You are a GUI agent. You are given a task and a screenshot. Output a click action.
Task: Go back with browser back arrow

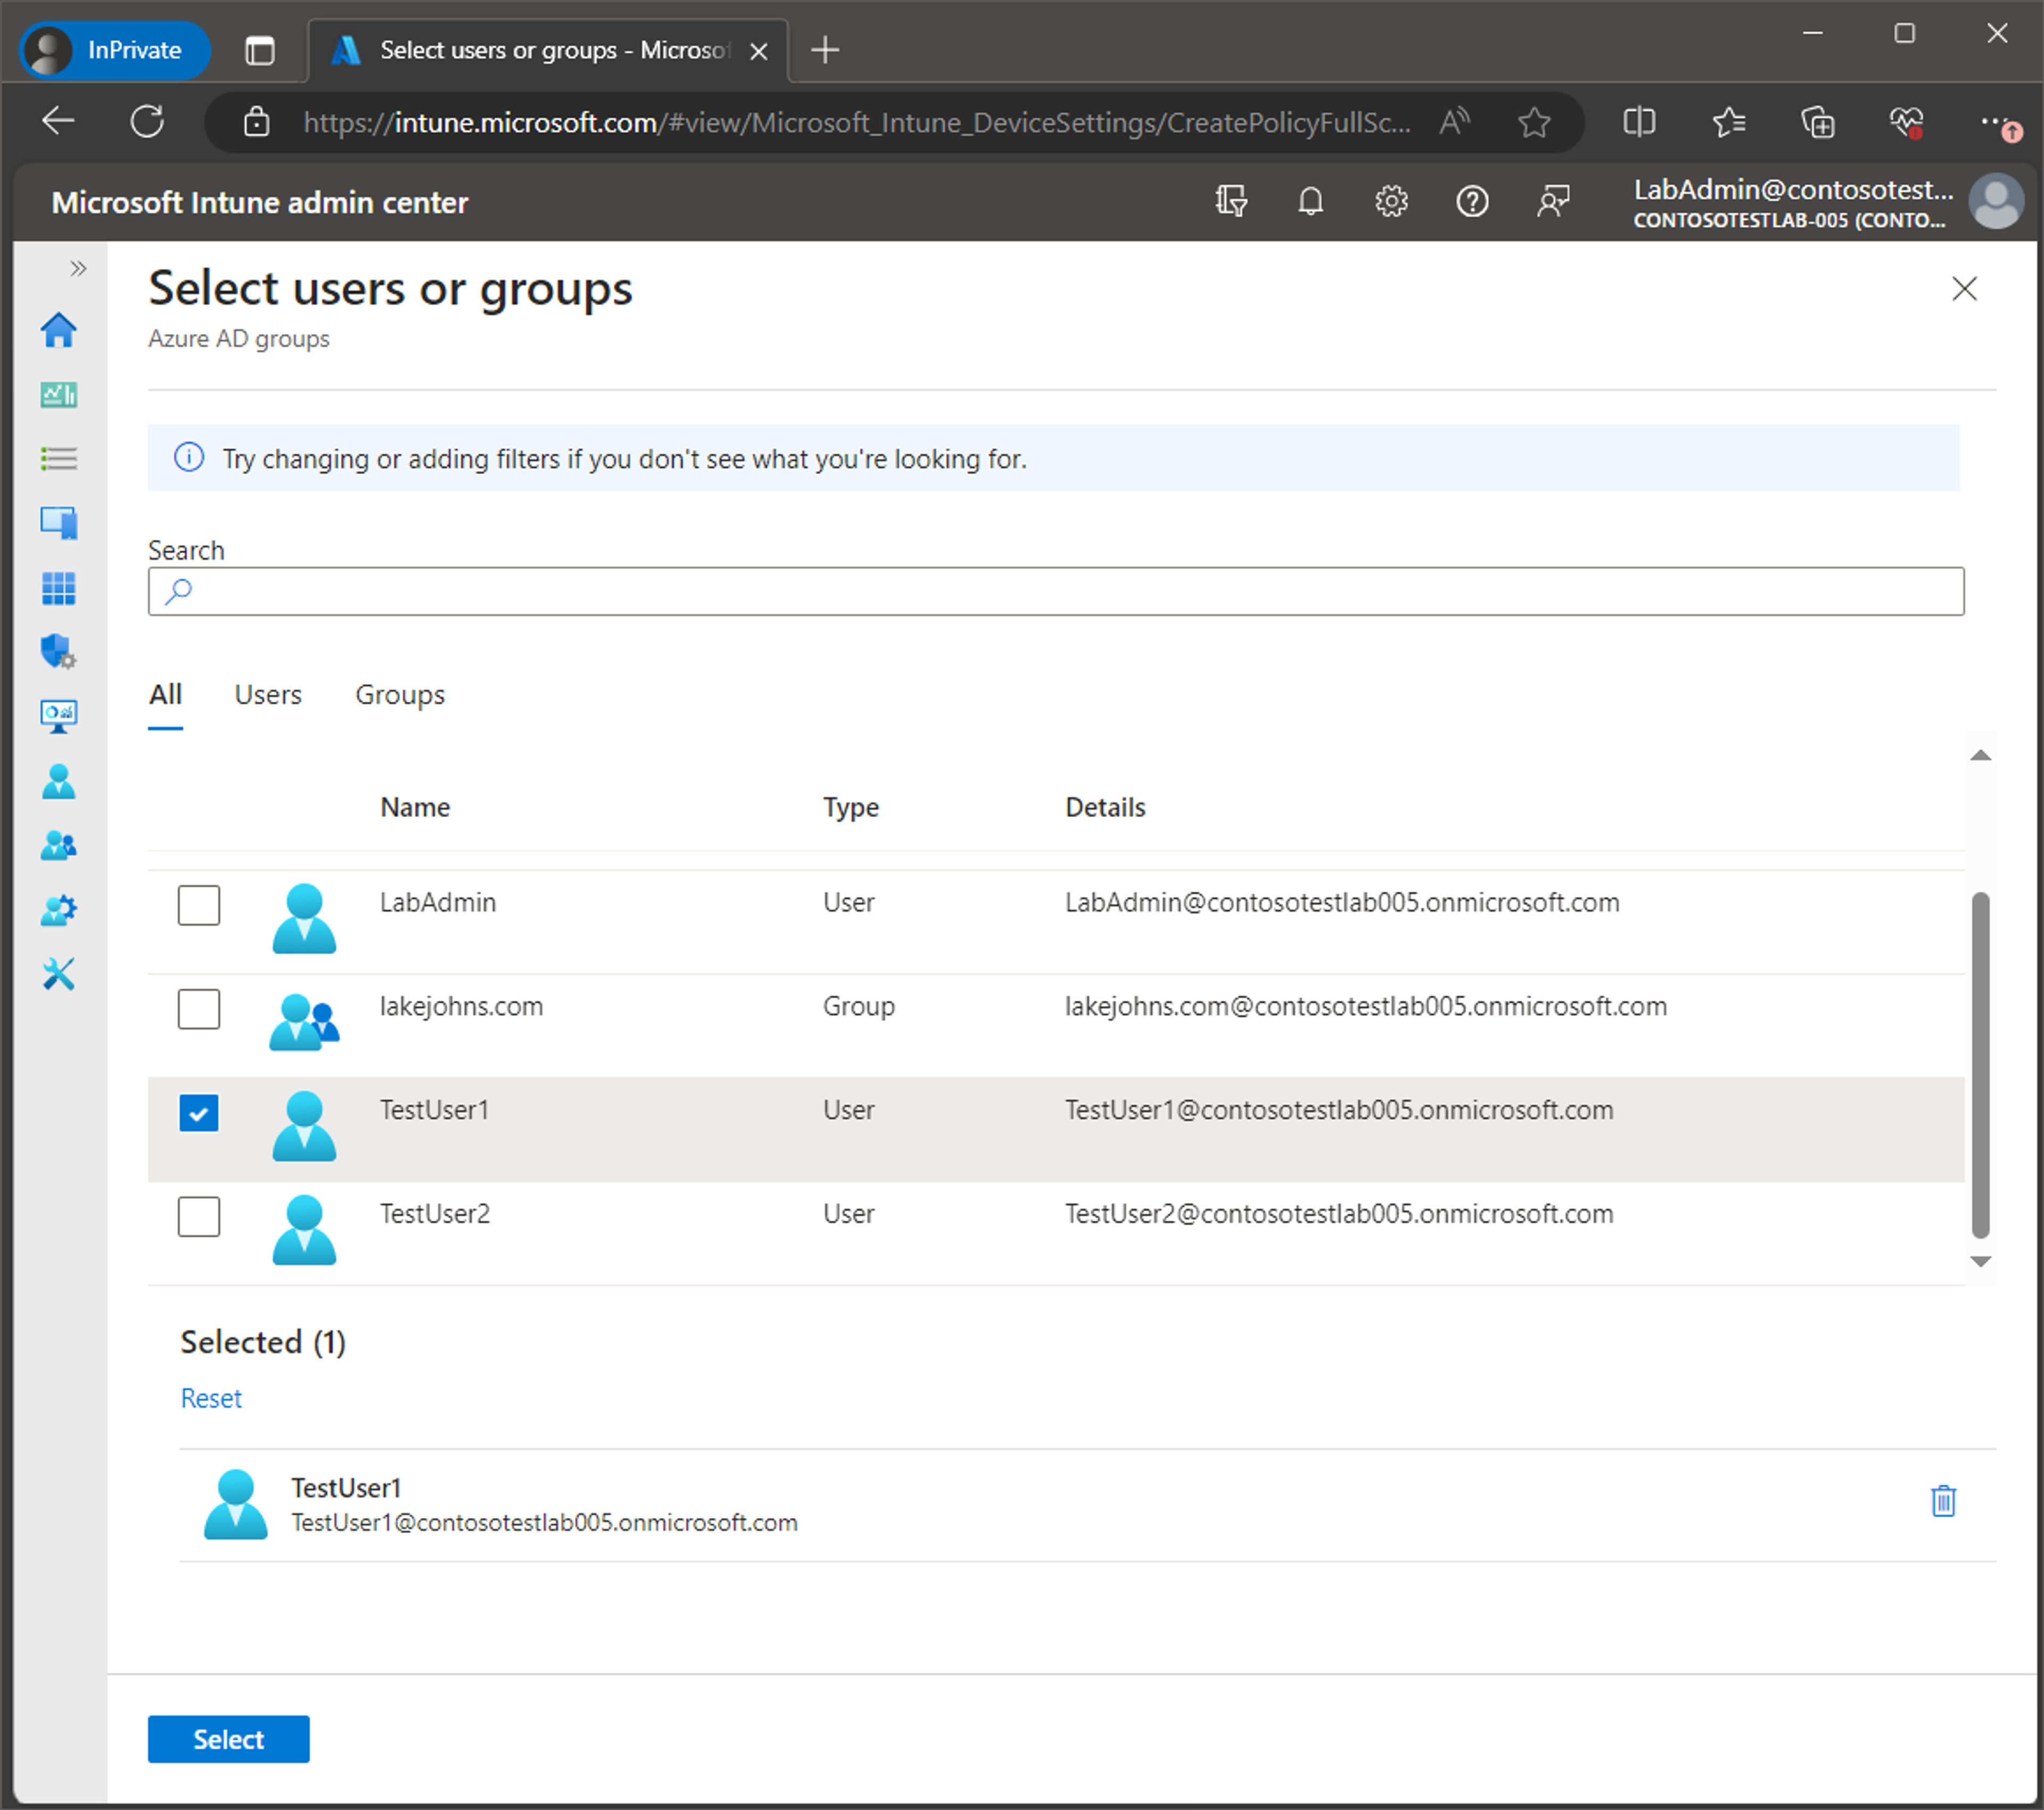(x=58, y=122)
